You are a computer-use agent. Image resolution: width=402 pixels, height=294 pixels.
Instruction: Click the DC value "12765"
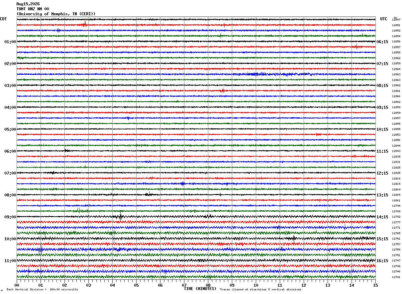396,233
